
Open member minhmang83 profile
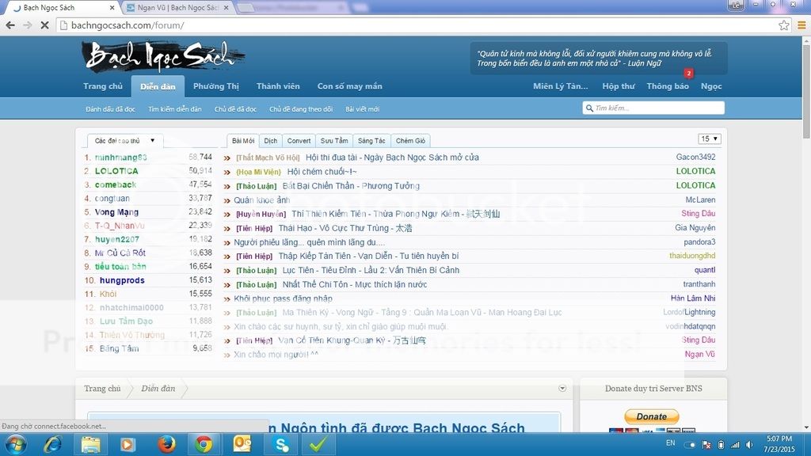coord(121,158)
